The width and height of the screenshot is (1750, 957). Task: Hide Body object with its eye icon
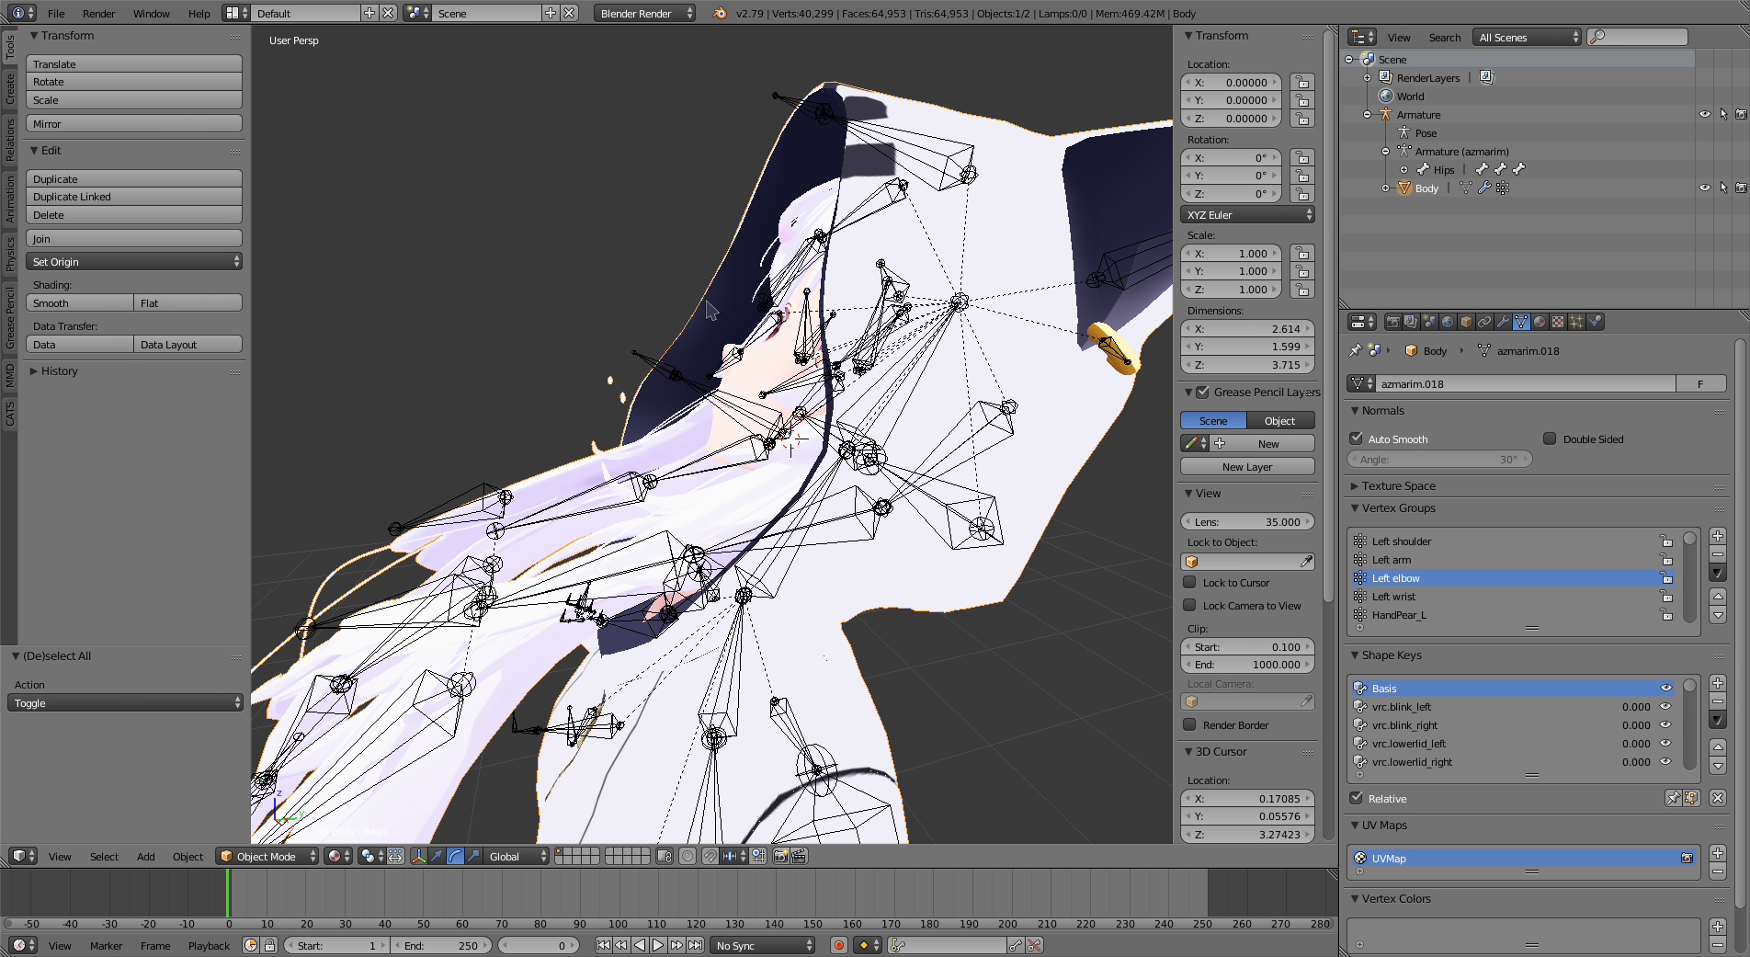(1705, 188)
